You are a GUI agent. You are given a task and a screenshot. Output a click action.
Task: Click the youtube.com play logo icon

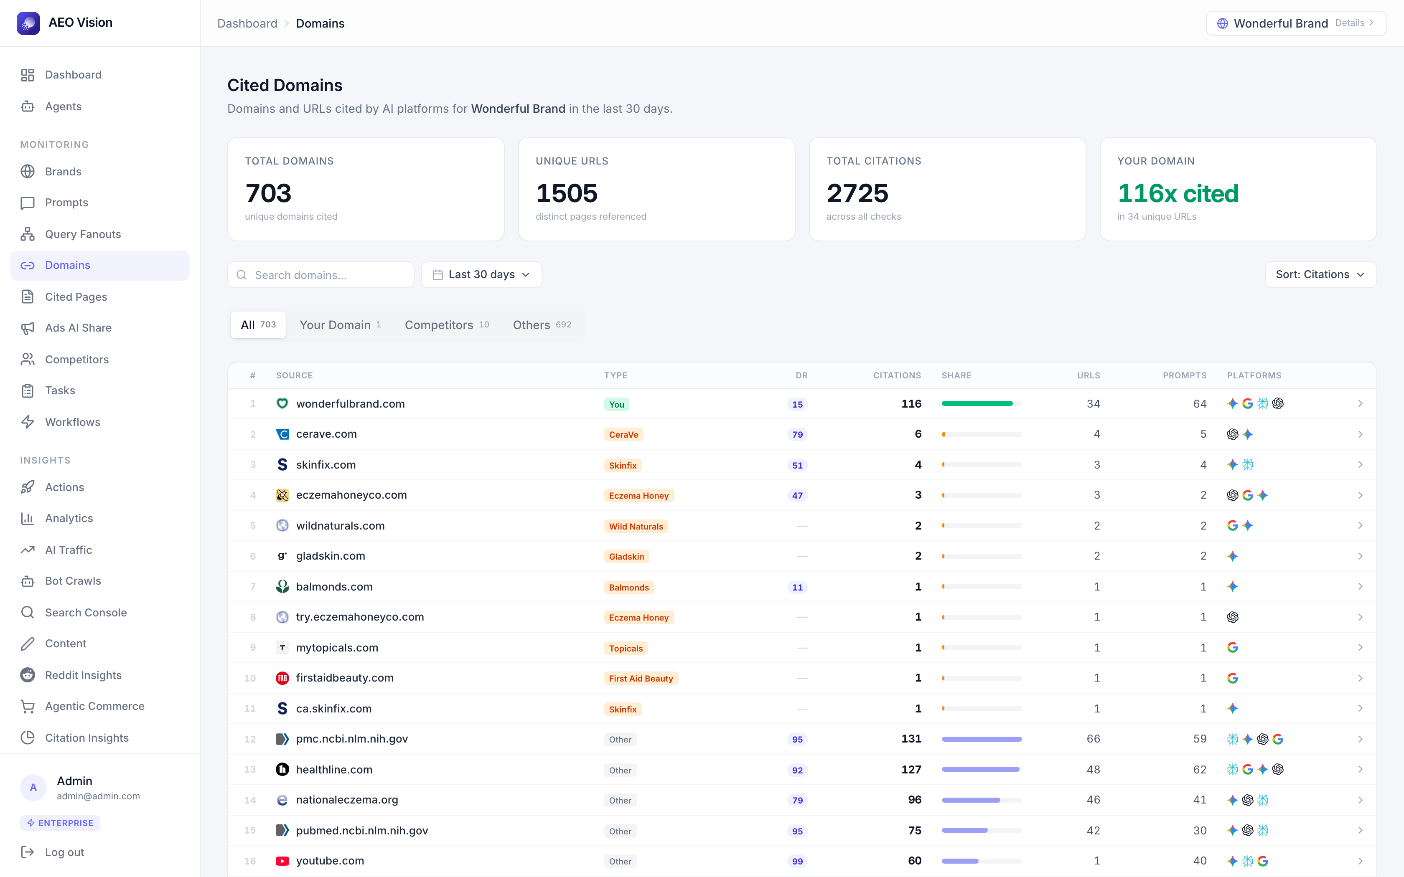[x=282, y=861]
